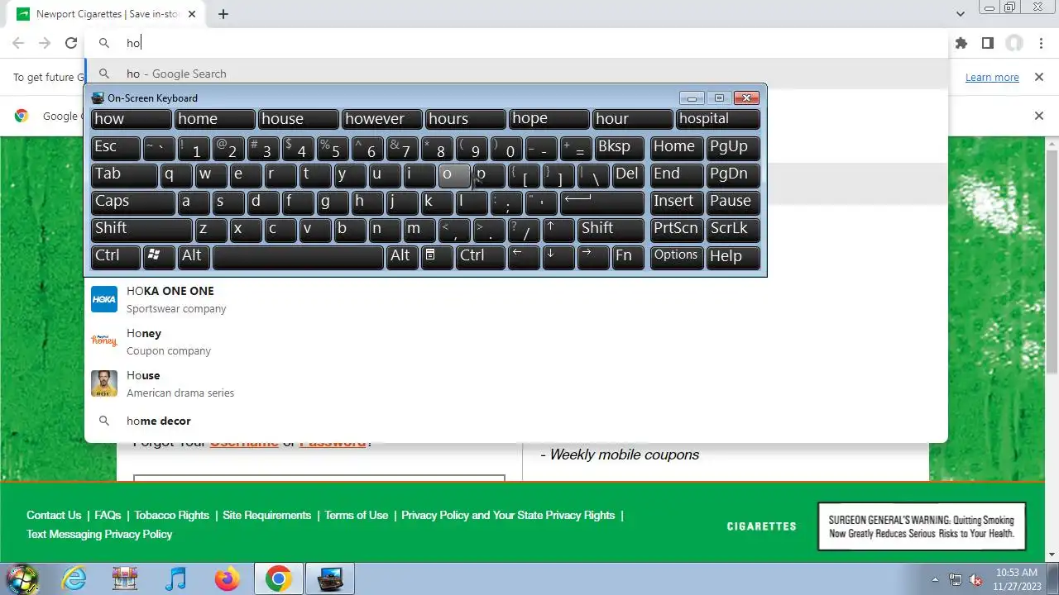Image resolution: width=1059 pixels, height=595 pixels.
Task: Click Help key on On-Screen Keyboard
Action: 733,257
